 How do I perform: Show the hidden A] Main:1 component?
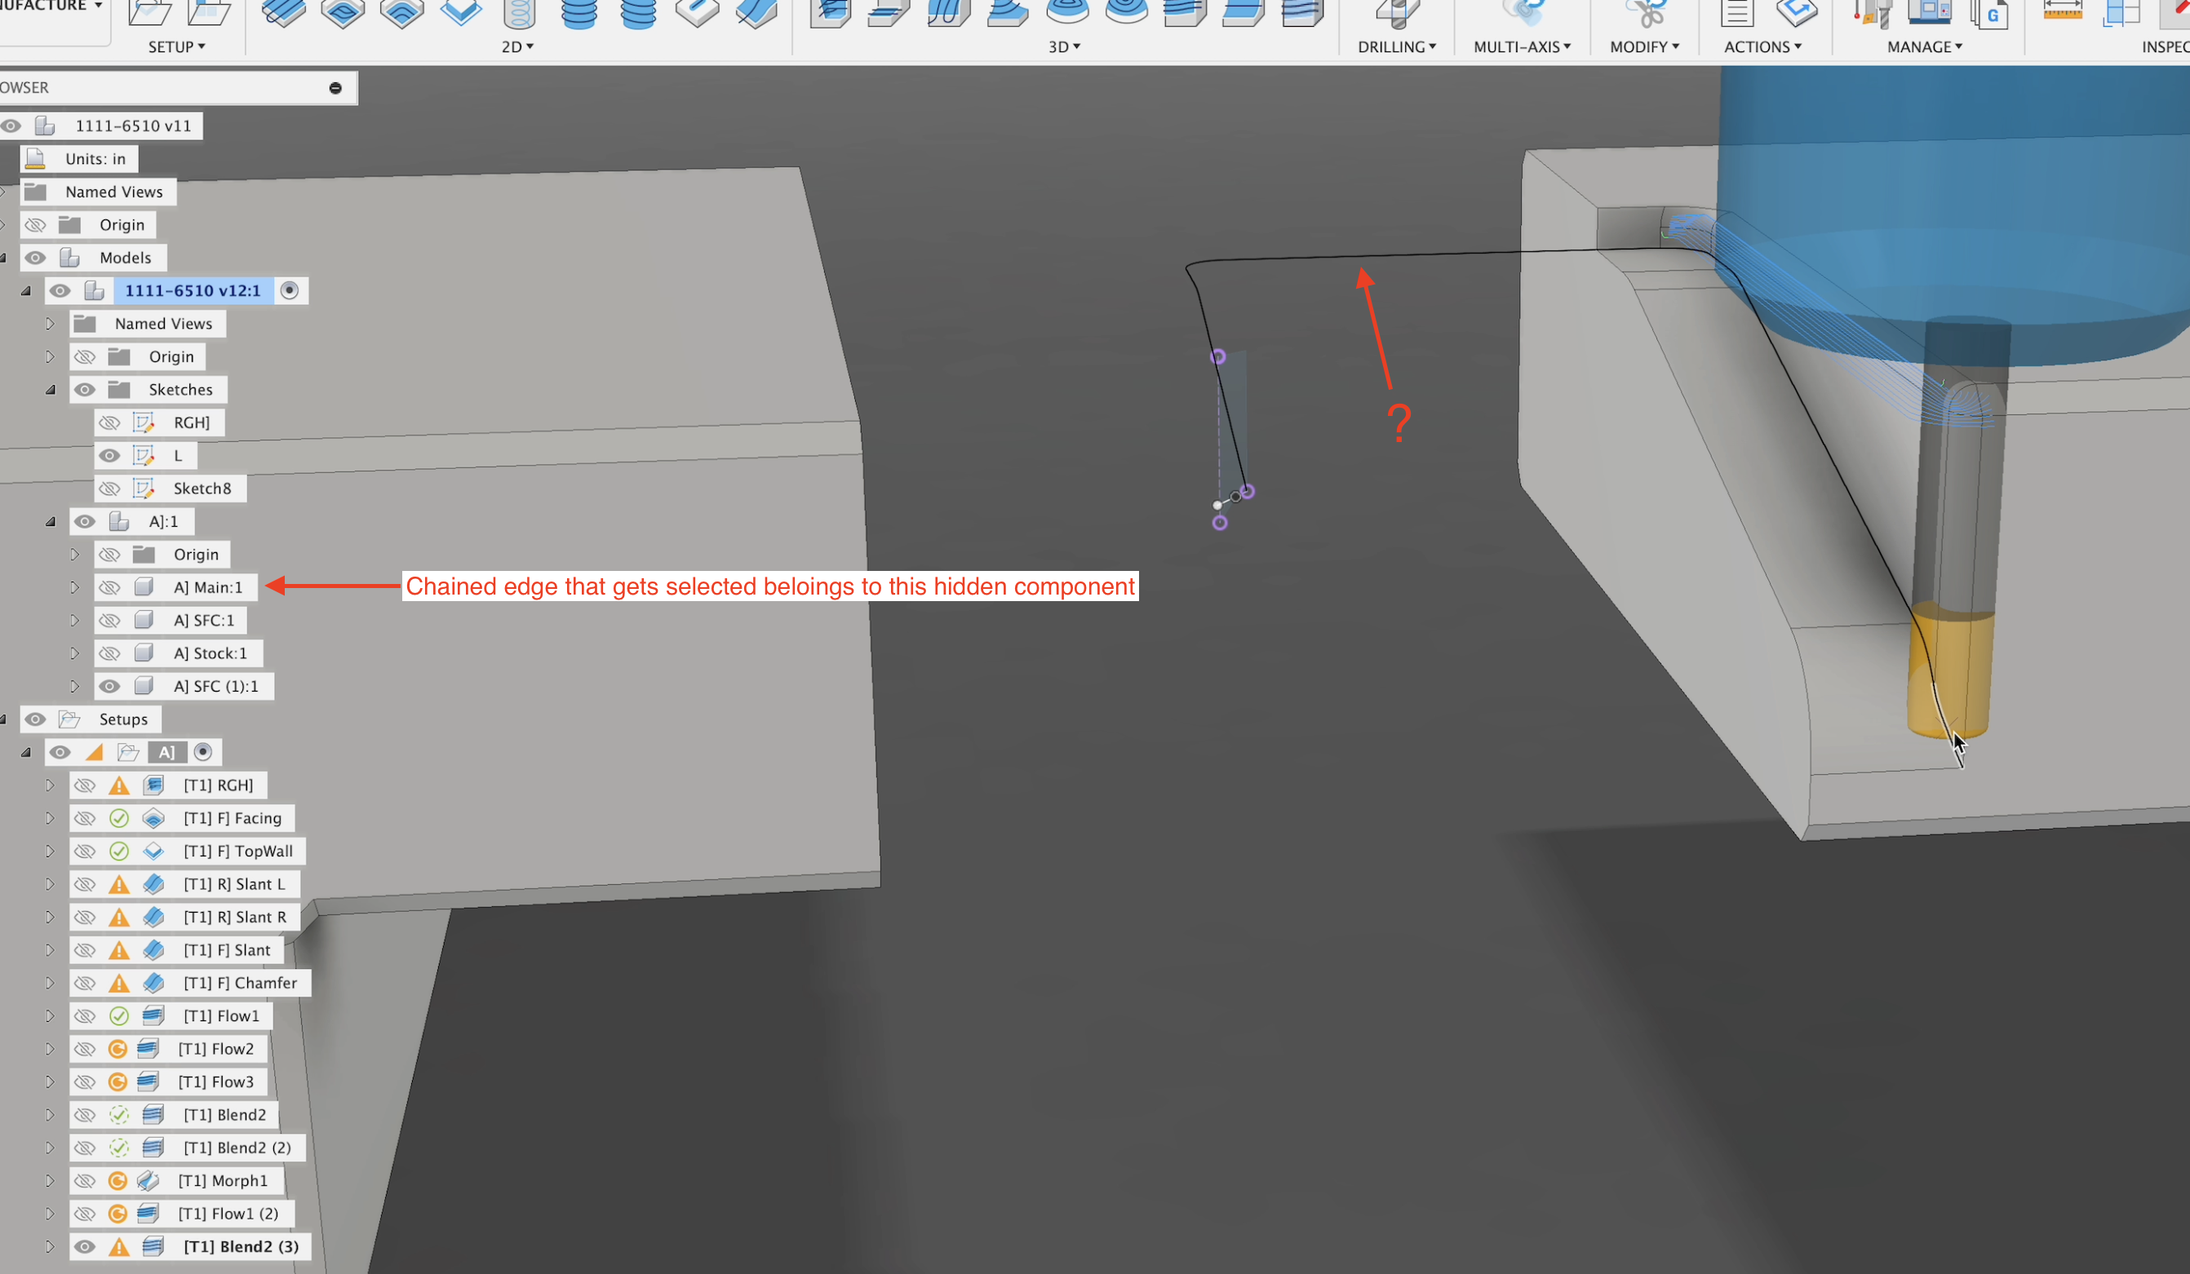(109, 588)
